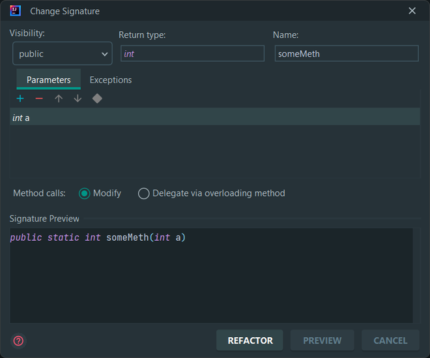The width and height of the screenshot is (430, 358).
Task: Open the Visibility dropdown
Action: coord(63,54)
